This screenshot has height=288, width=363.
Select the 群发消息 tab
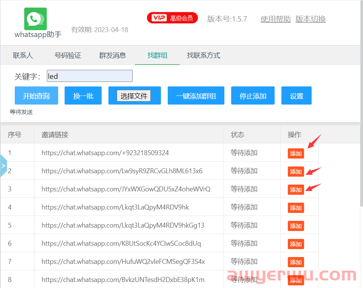112,55
